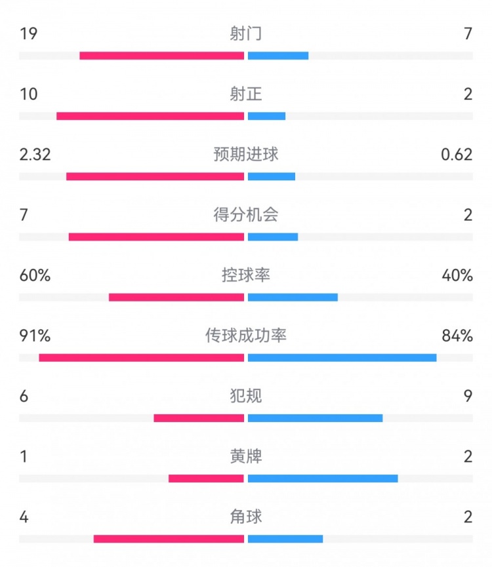This screenshot has width=492, height=567.
Task: Select the 0.62 expected goals value
Action: click(x=457, y=154)
